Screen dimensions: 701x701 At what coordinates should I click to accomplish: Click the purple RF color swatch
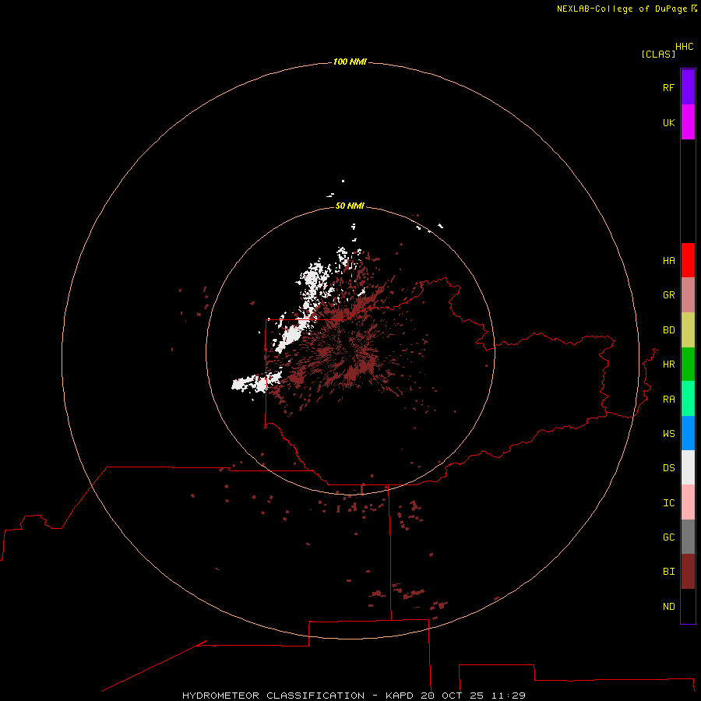688,87
